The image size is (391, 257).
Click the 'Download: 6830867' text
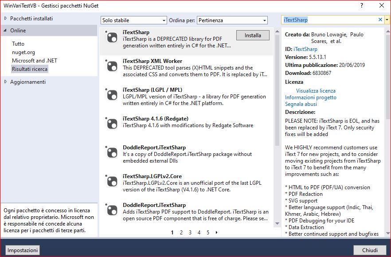[308, 73]
